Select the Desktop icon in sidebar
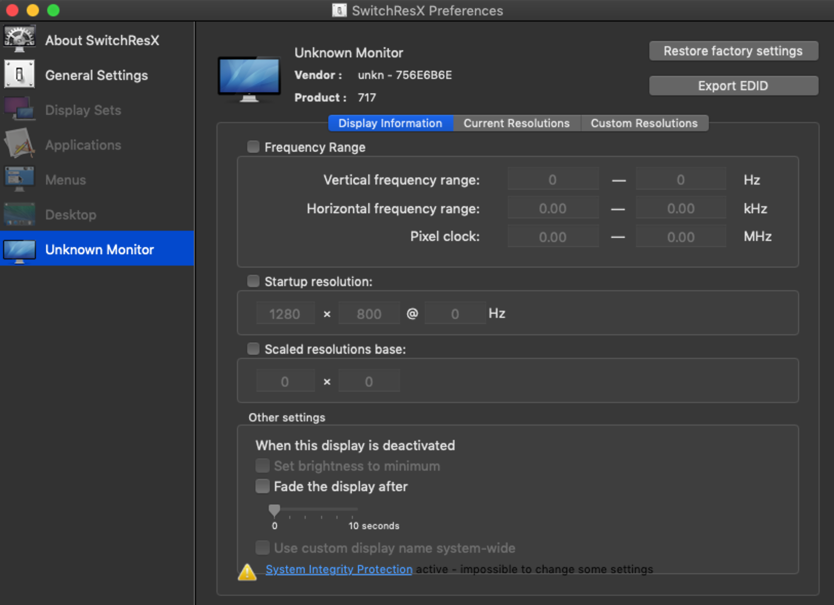 click(x=19, y=214)
